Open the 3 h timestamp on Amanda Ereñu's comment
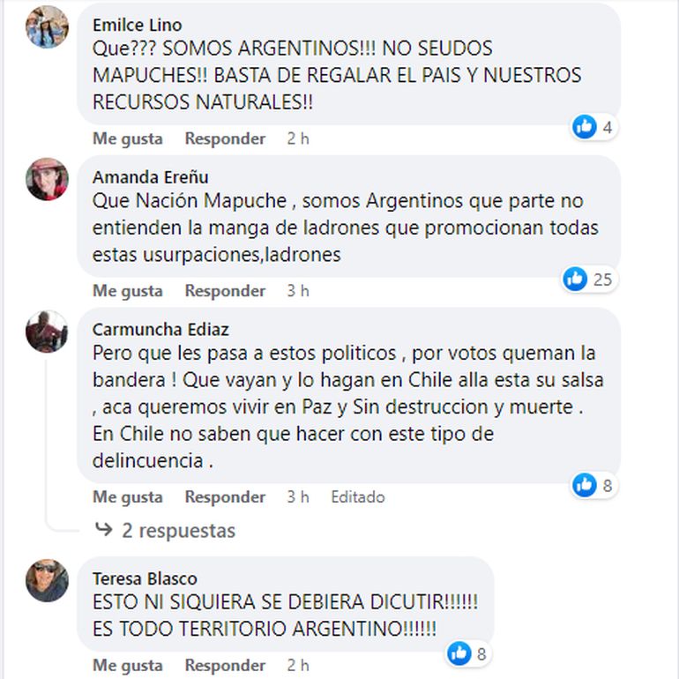The height and width of the screenshot is (679, 679). pos(298,291)
